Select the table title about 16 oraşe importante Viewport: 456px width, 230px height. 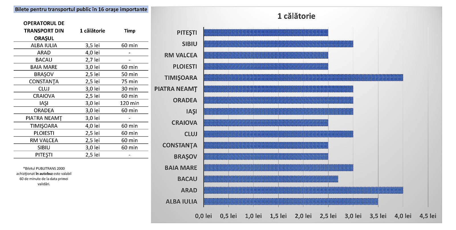click(x=81, y=9)
